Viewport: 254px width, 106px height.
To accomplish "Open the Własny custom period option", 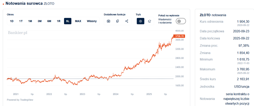I will (x=92, y=21).
